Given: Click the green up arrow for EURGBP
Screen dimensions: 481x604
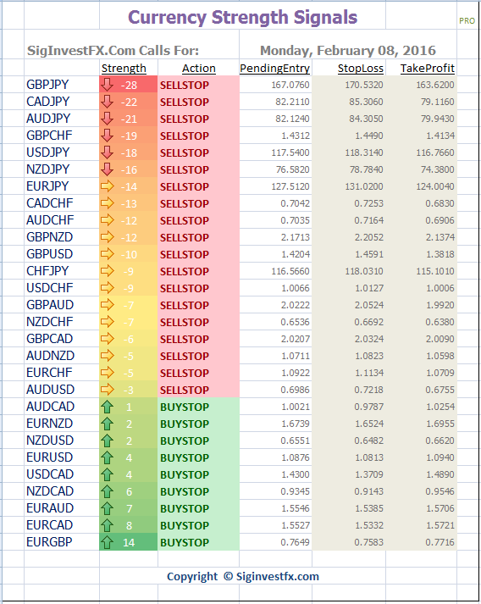Looking at the screenshot, I should click(107, 542).
